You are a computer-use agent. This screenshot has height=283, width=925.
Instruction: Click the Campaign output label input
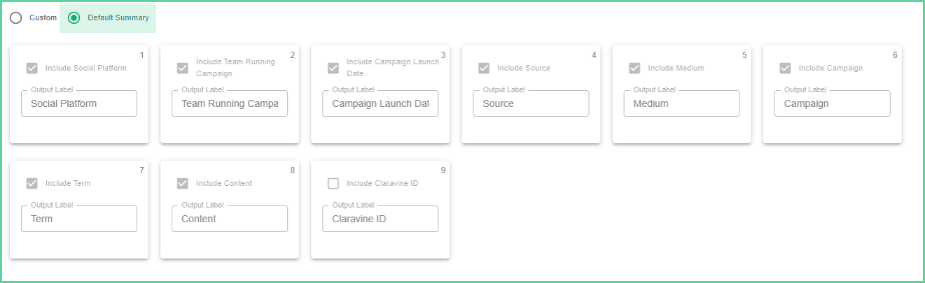[x=832, y=103]
